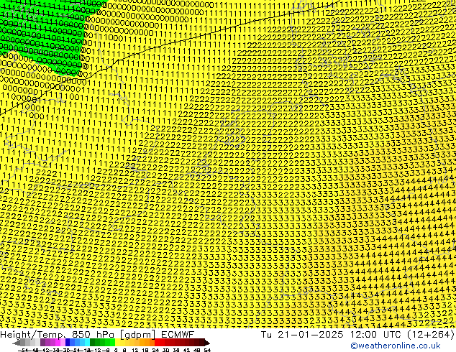
Task: Pick the dark blue legend swatch above -30
Action: pyautogui.click(x=68, y=343)
